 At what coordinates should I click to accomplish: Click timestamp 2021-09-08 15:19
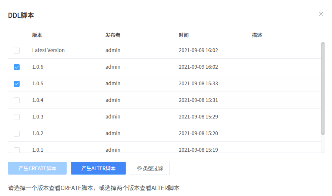click(198, 150)
